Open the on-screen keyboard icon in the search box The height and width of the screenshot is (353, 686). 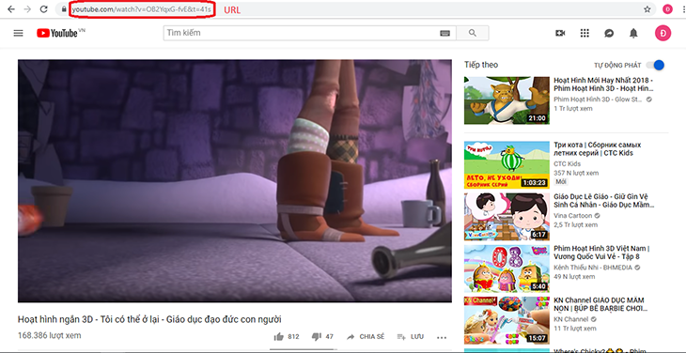[x=445, y=33]
